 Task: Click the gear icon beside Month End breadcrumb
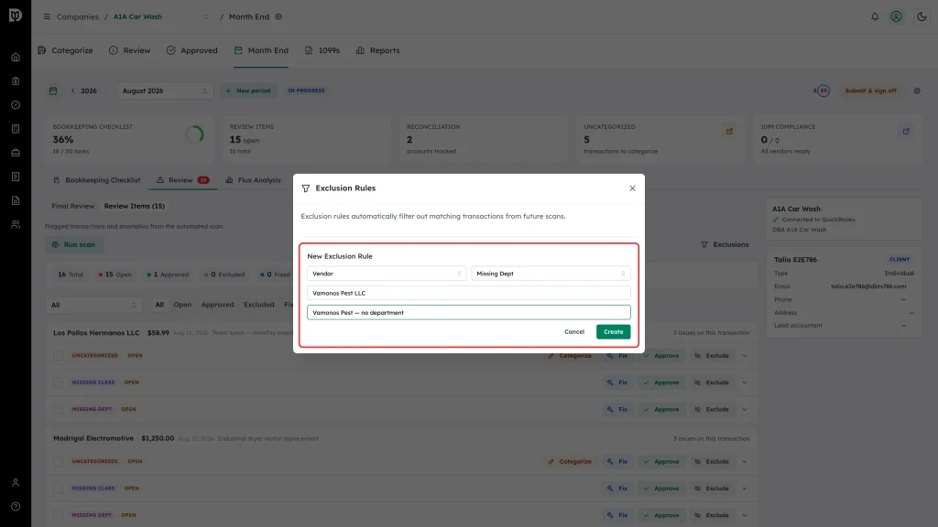coord(278,16)
